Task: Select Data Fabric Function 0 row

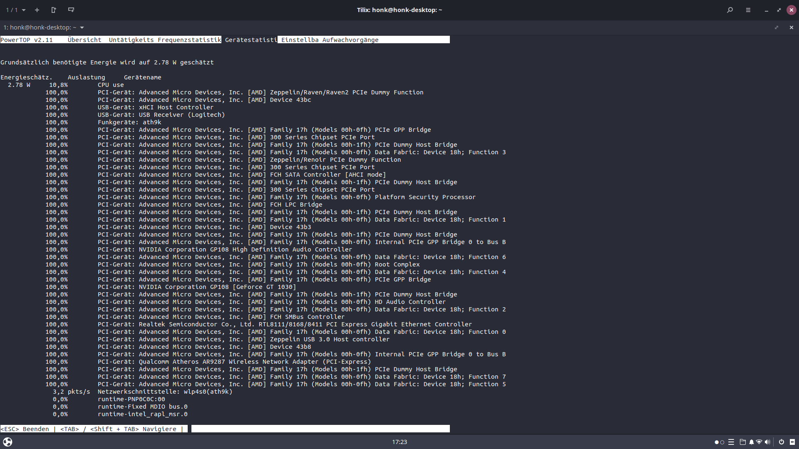Action: point(275,332)
